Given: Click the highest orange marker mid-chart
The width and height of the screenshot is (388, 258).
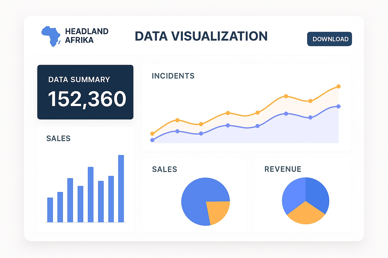Looking at the screenshot, I should point(286,96).
